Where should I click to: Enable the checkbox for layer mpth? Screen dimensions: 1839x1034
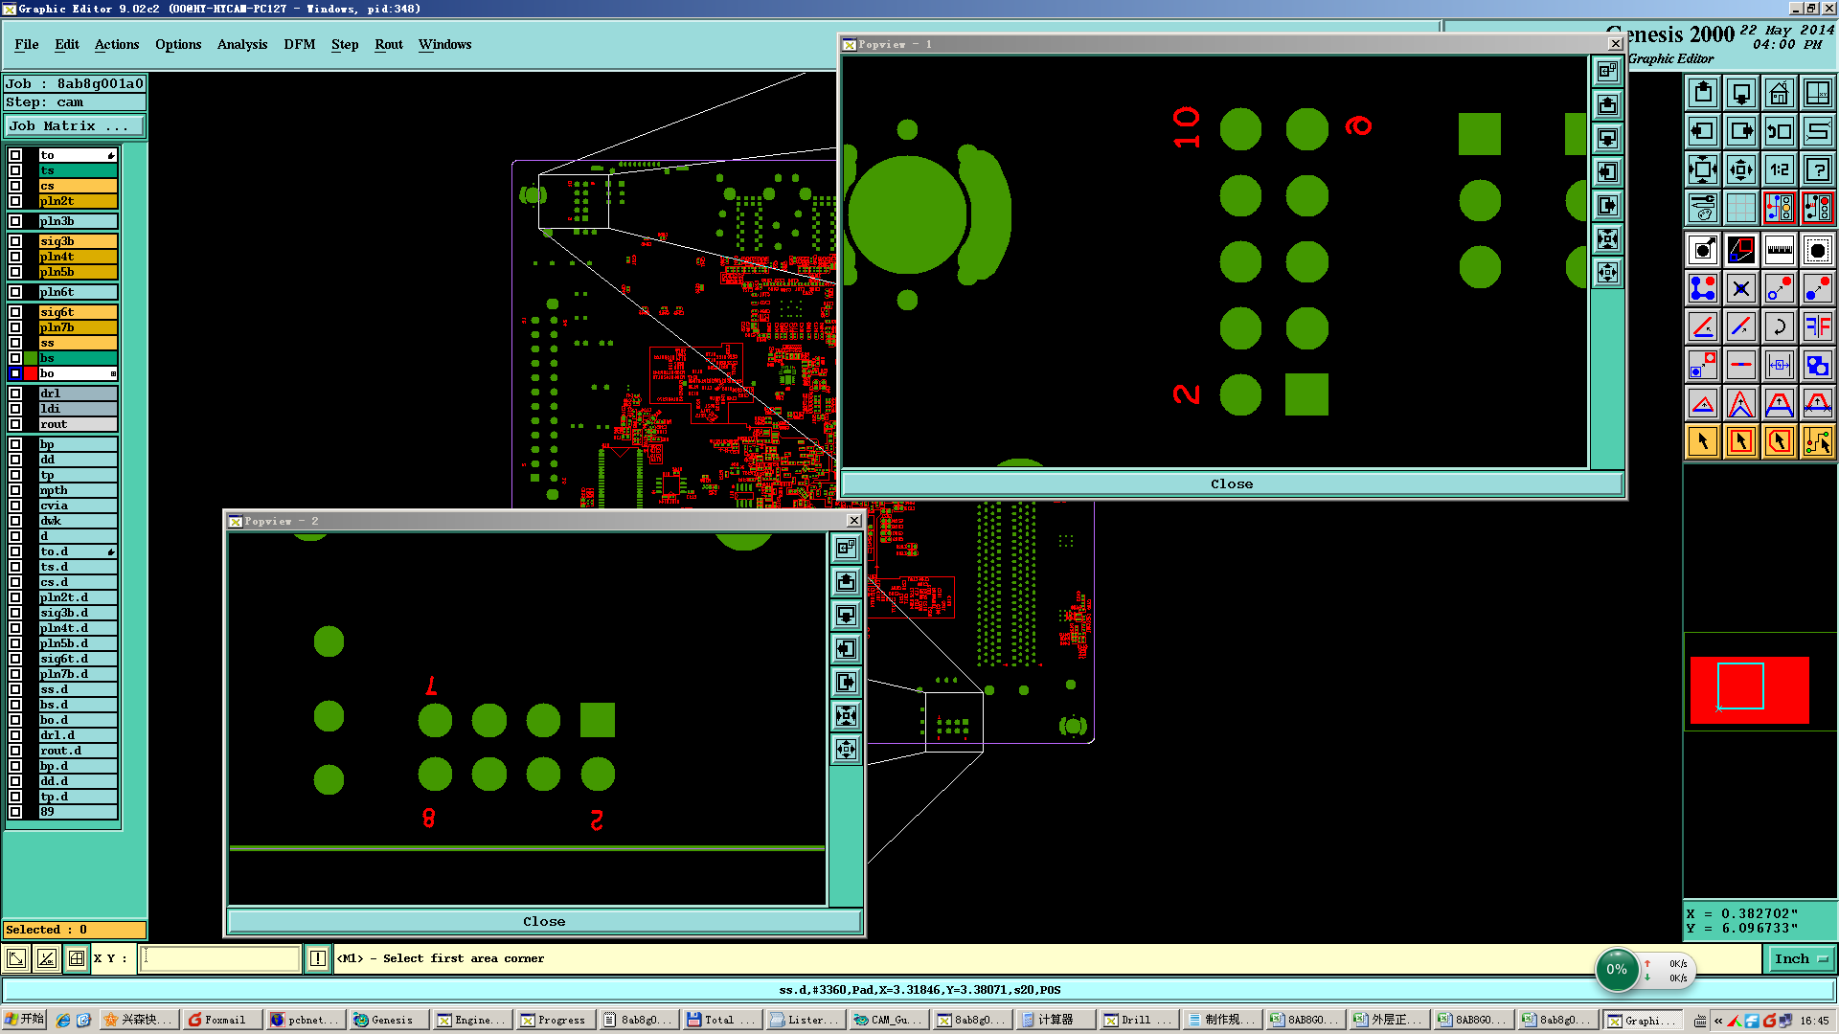(x=15, y=490)
